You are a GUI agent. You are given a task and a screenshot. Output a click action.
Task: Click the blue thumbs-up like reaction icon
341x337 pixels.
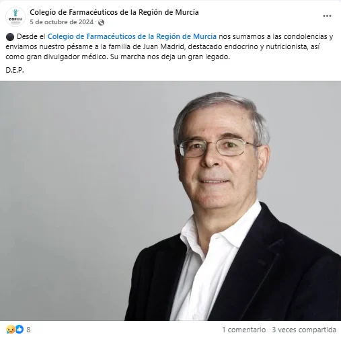pyautogui.click(x=19, y=329)
